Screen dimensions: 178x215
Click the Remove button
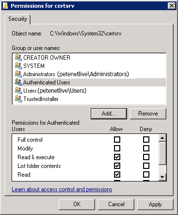pos(148,114)
